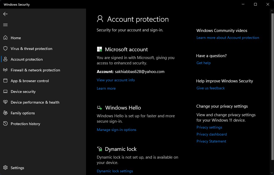Click the Protection history clock icon
The height and width of the screenshot is (175, 274).
[5, 123]
